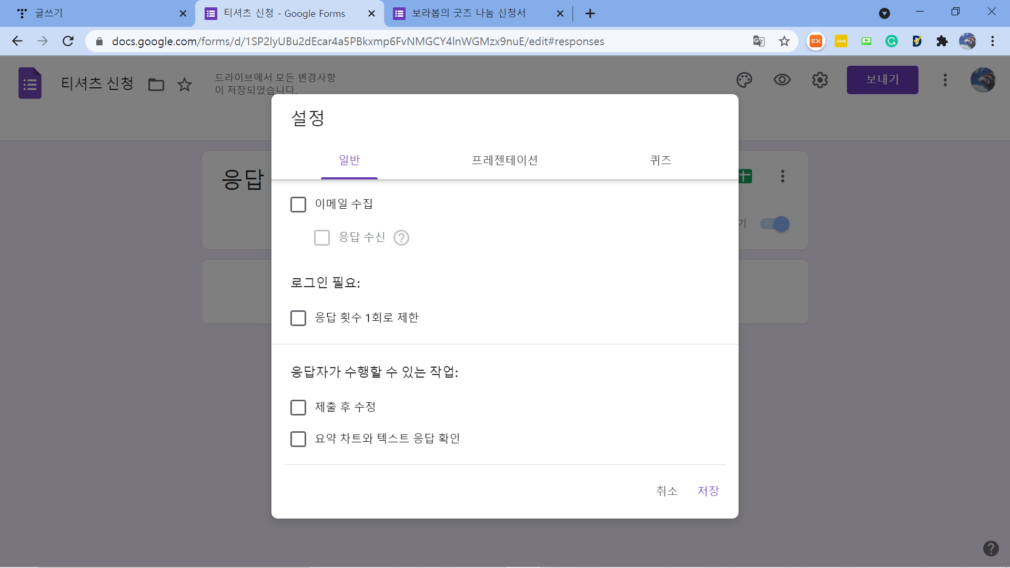The height and width of the screenshot is (568, 1010).
Task: Click the 저장 button
Action: [708, 491]
